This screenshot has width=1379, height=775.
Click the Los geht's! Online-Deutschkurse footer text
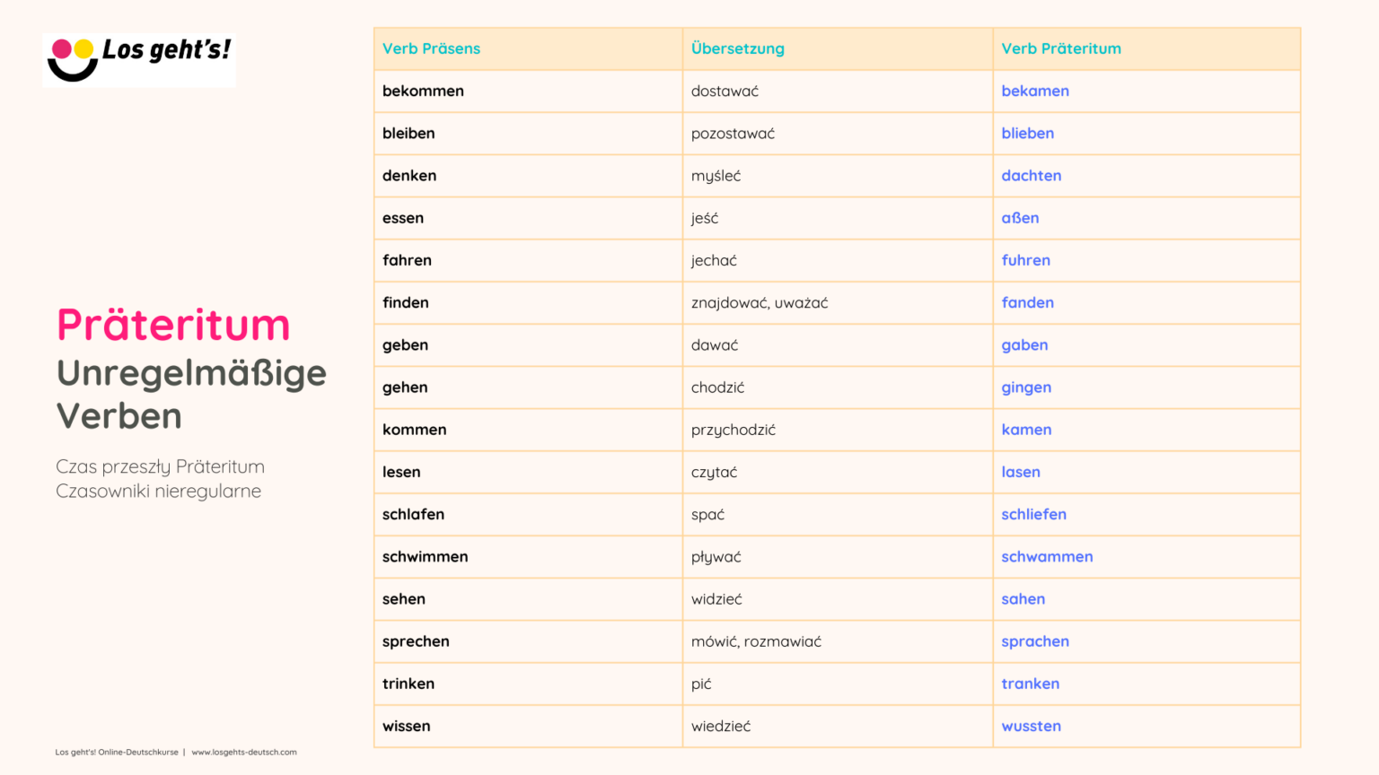click(x=117, y=753)
